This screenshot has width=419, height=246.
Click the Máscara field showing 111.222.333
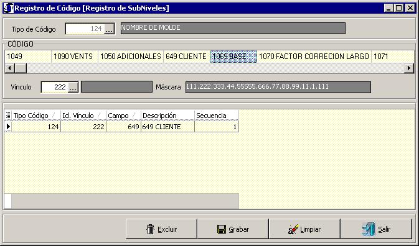click(278, 87)
